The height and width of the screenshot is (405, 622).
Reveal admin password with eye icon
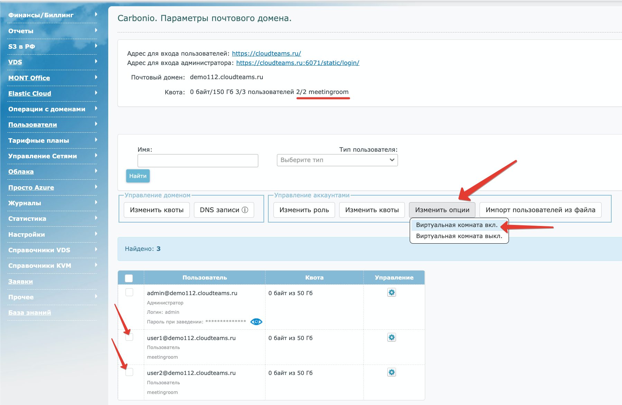point(256,322)
